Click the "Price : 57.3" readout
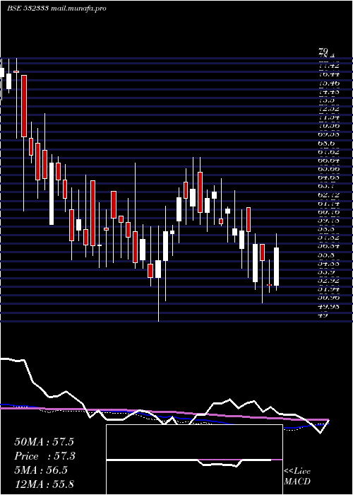 pyautogui.click(x=45, y=456)
